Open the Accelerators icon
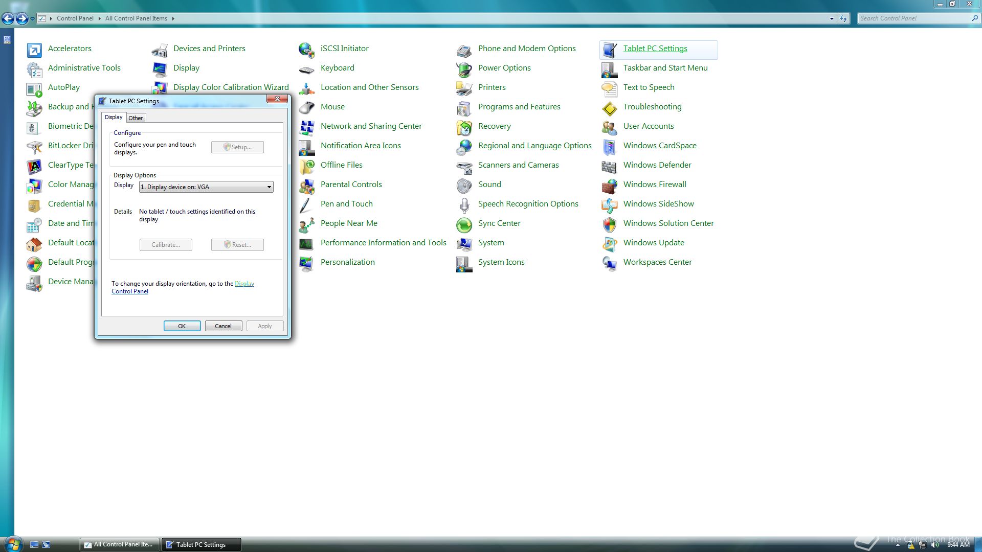 click(34, 50)
